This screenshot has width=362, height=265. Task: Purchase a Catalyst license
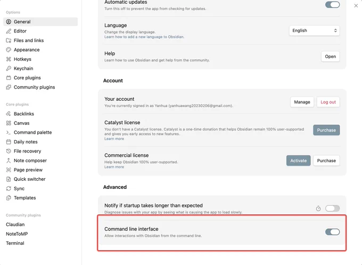point(326,130)
